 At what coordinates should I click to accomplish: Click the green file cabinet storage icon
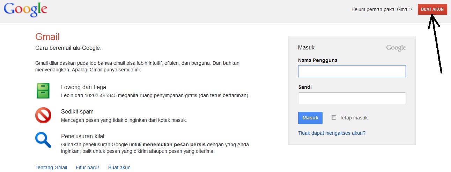pyautogui.click(x=43, y=91)
